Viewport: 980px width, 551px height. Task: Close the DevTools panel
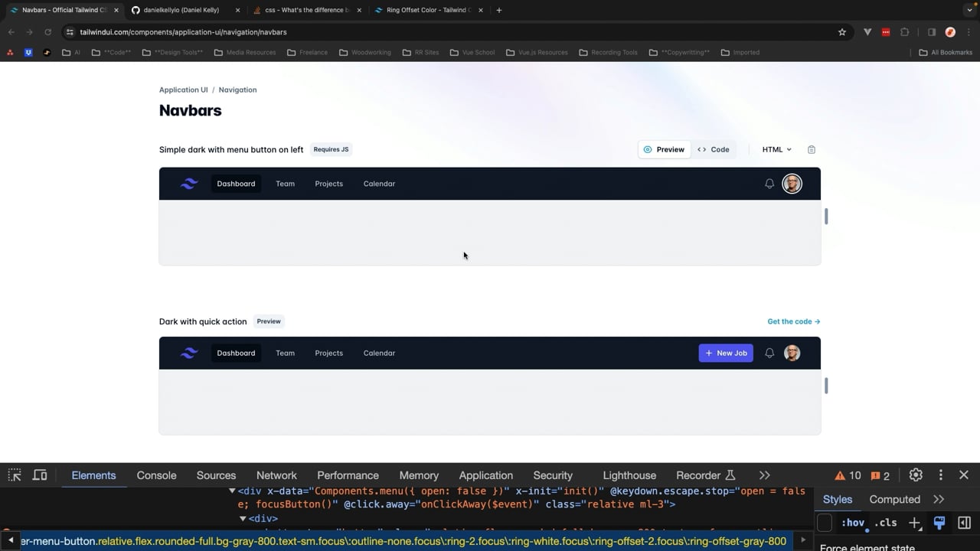pos(964,475)
